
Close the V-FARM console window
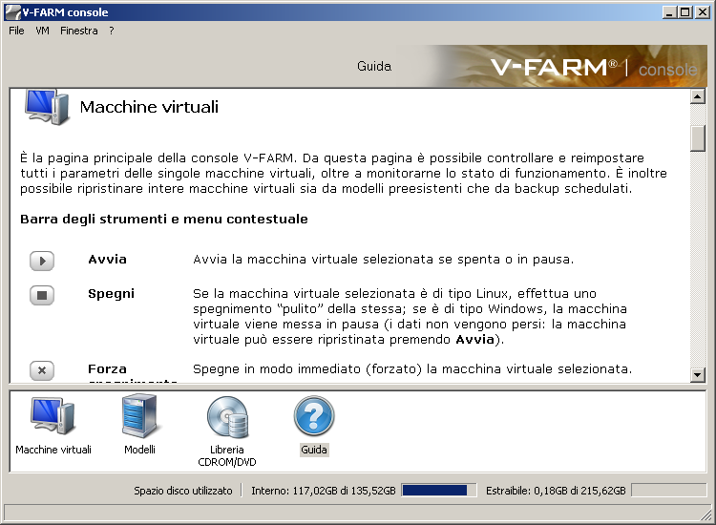(x=703, y=12)
